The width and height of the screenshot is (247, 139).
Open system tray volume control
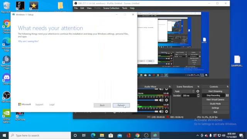pos(223,136)
